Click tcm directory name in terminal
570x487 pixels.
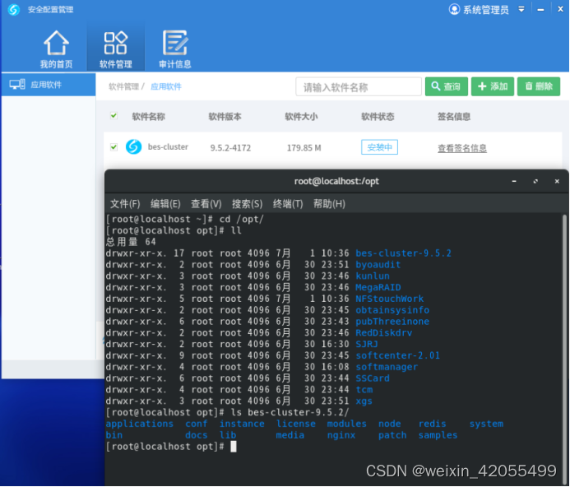pos(364,390)
